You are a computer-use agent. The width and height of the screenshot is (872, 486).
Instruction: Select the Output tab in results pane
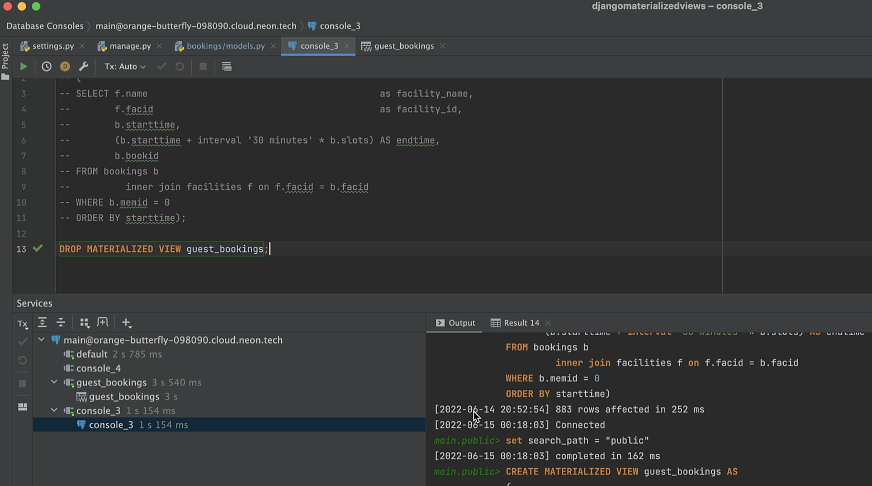[x=456, y=323]
